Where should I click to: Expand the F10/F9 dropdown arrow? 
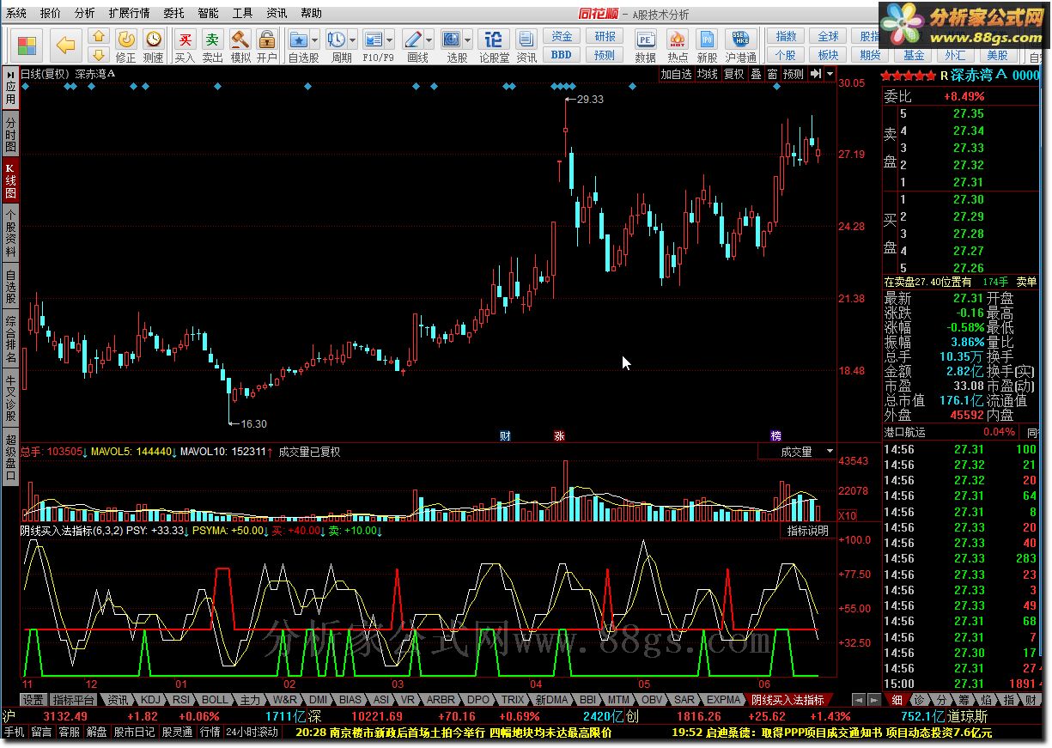tap(390, 40)
